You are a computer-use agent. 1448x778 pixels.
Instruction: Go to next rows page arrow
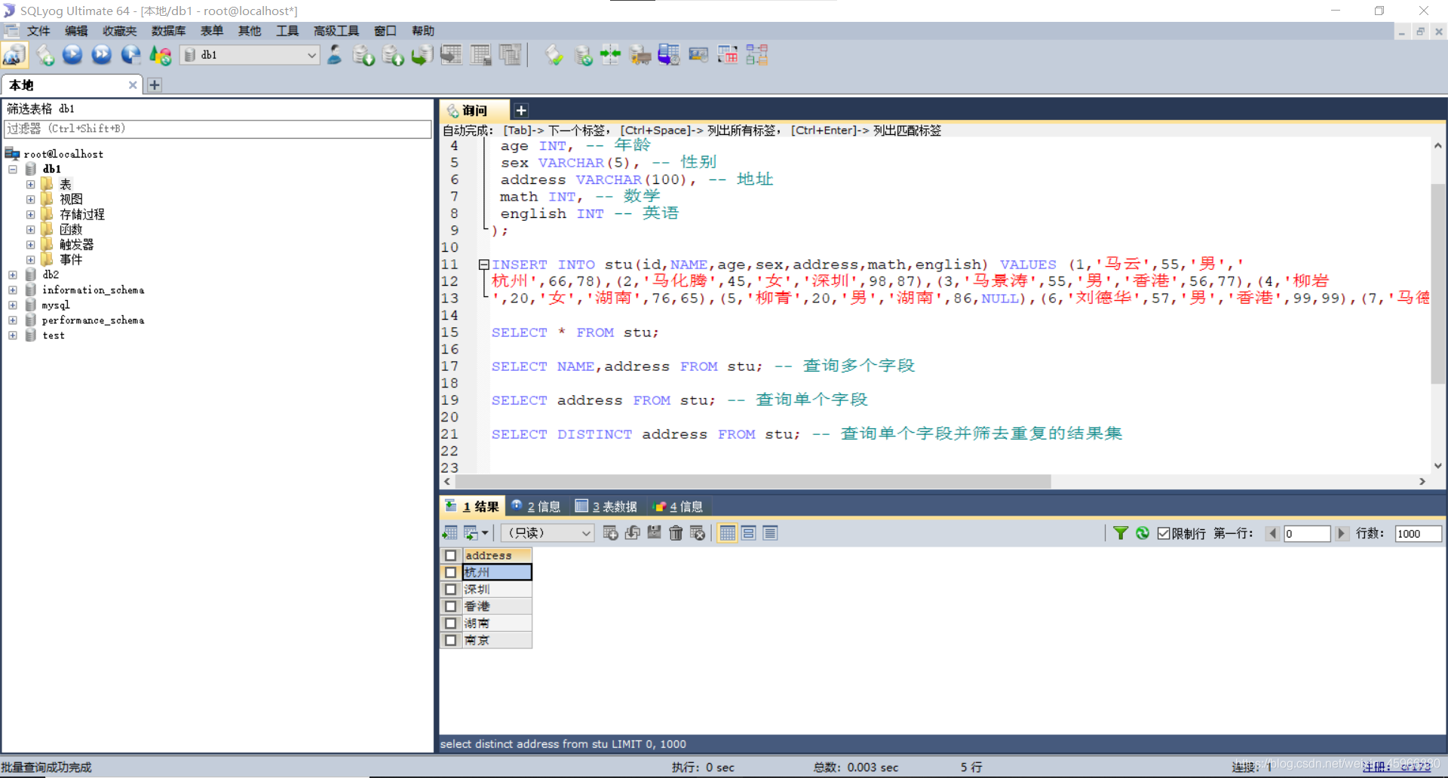coord(1341,533)
